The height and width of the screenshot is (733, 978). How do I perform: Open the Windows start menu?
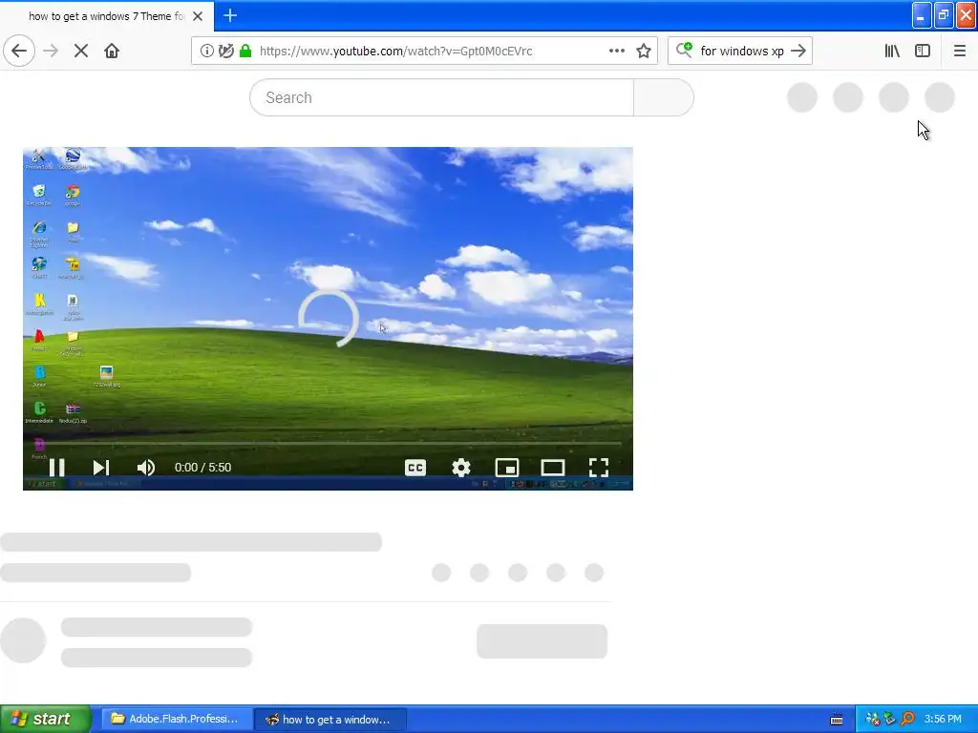(45, 720)
